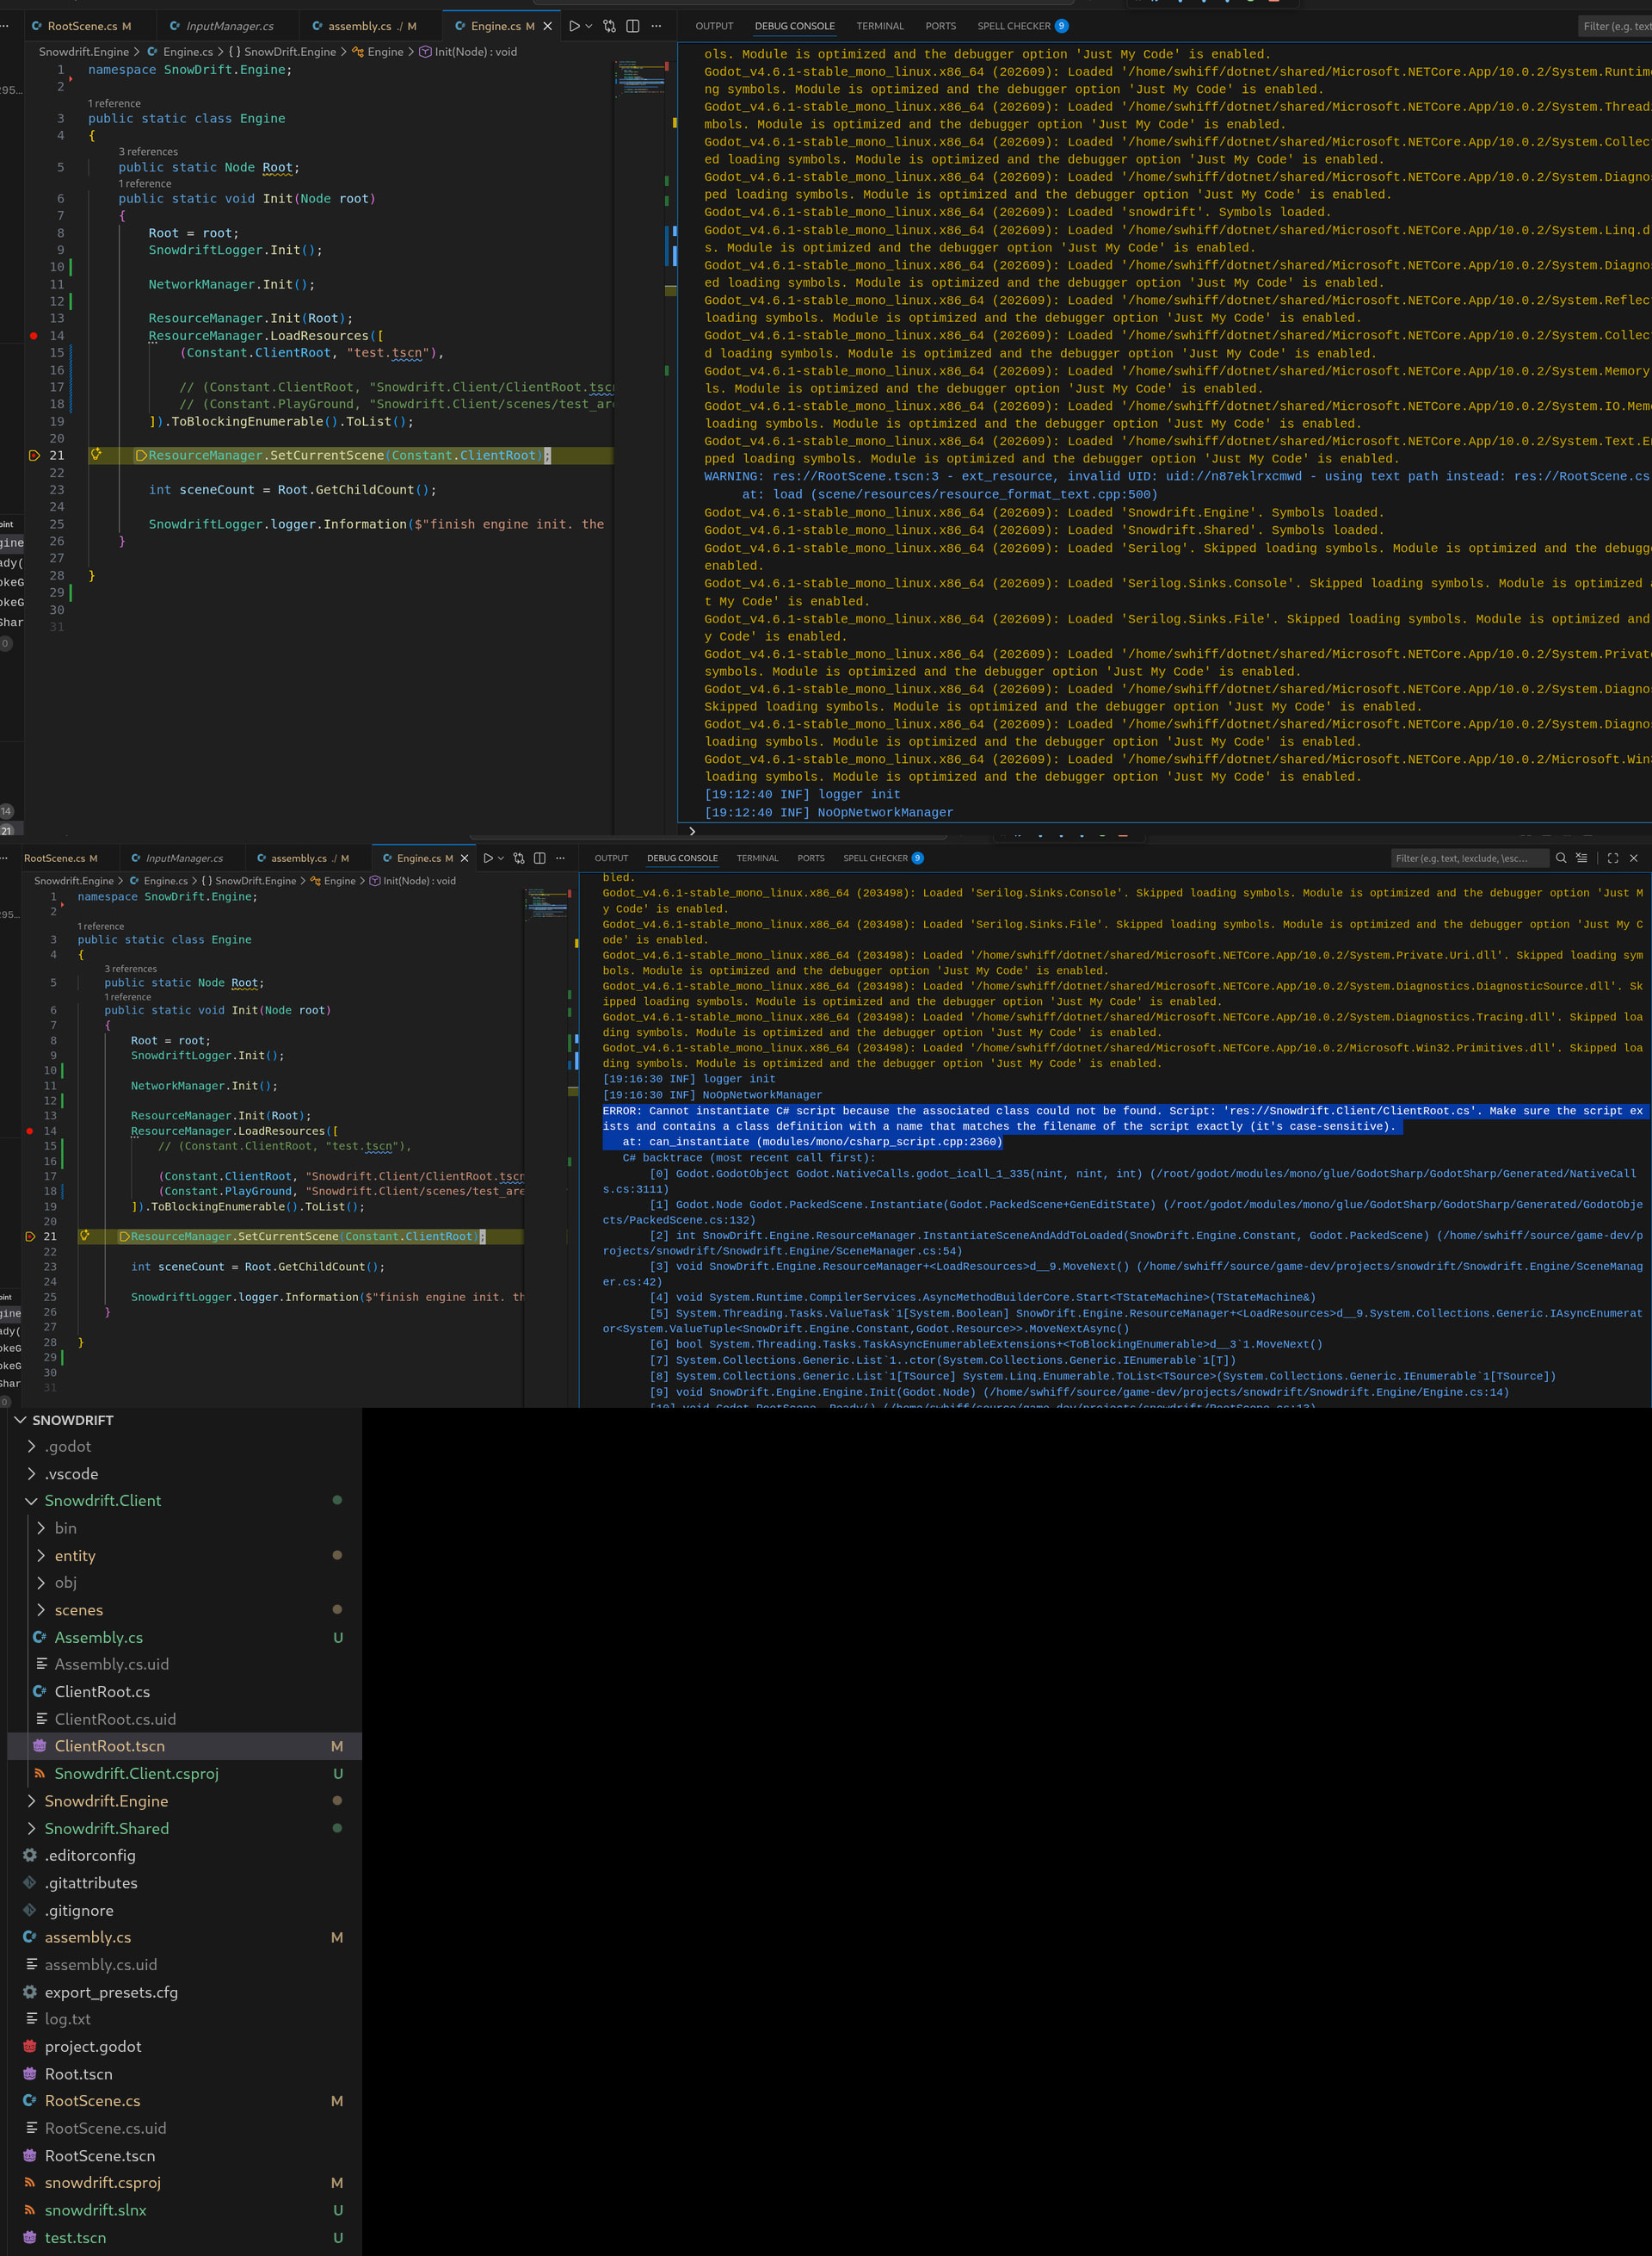Click split editor icon in upper editor toolbar
This screenshot has height=2256, width=1652.
pos(632,26)
